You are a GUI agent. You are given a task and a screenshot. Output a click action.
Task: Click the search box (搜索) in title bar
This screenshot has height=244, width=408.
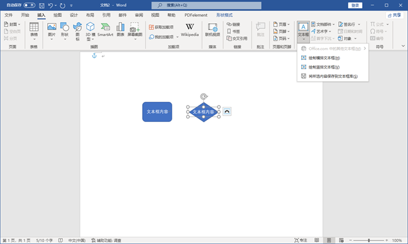click(x=206, y=5)
